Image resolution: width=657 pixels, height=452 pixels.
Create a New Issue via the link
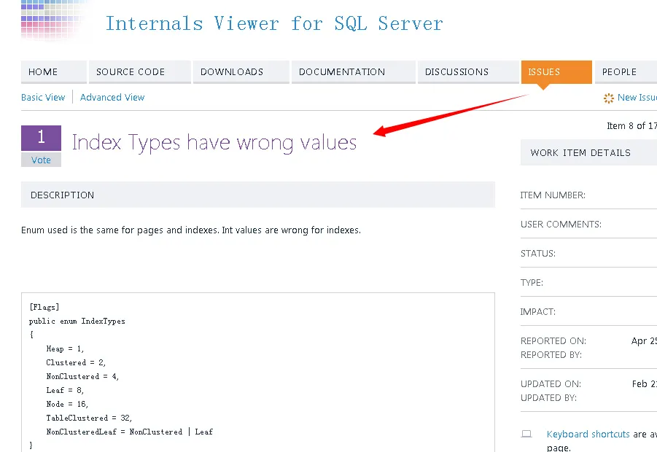[x=637, y=98]
